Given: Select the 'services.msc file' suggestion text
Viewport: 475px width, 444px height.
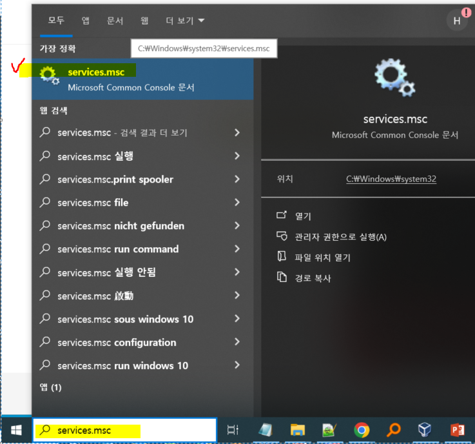Looking at the screenshot, I should (x=93, y=202).
